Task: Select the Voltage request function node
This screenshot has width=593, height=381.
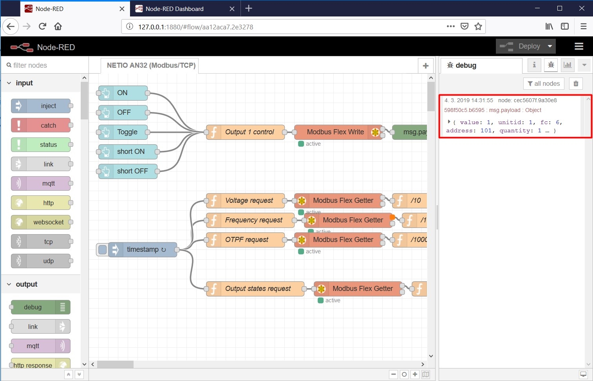Action: pos(246,200)
